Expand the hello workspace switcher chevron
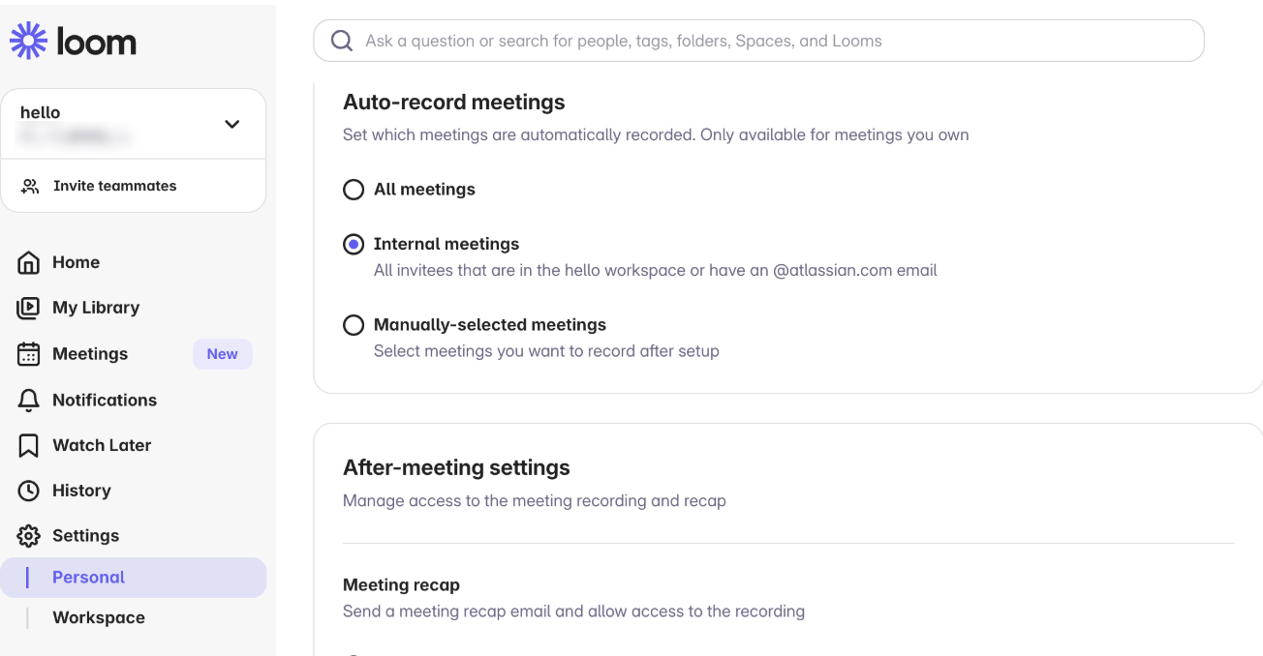 [231, 124]
